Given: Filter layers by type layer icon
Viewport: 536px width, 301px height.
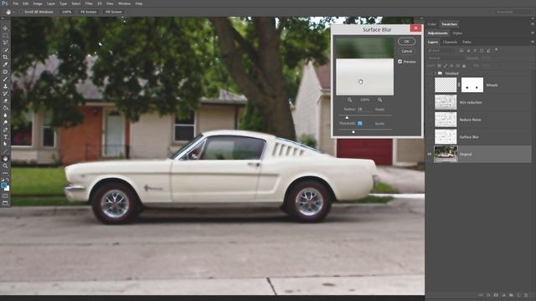Looking at the screenshot, I should coord(475,50).
